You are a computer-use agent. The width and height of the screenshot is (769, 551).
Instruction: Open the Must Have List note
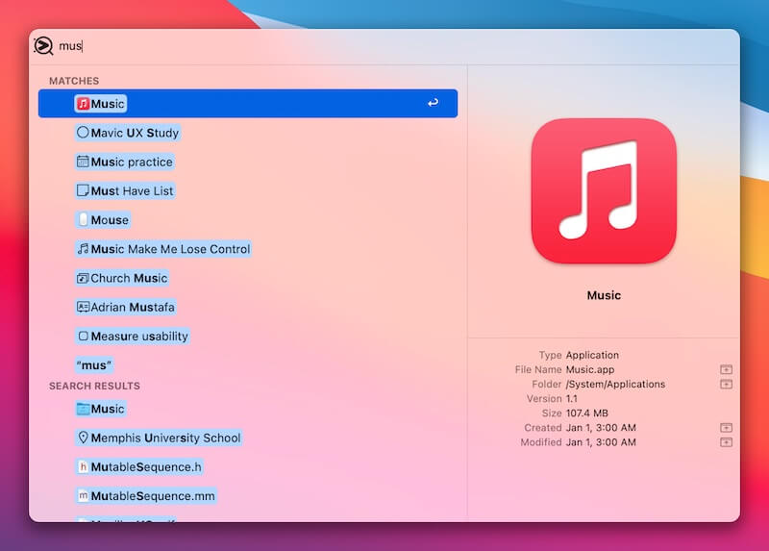[x=126, y=190]
